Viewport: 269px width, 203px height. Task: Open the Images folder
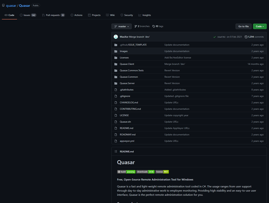[123, 51]
